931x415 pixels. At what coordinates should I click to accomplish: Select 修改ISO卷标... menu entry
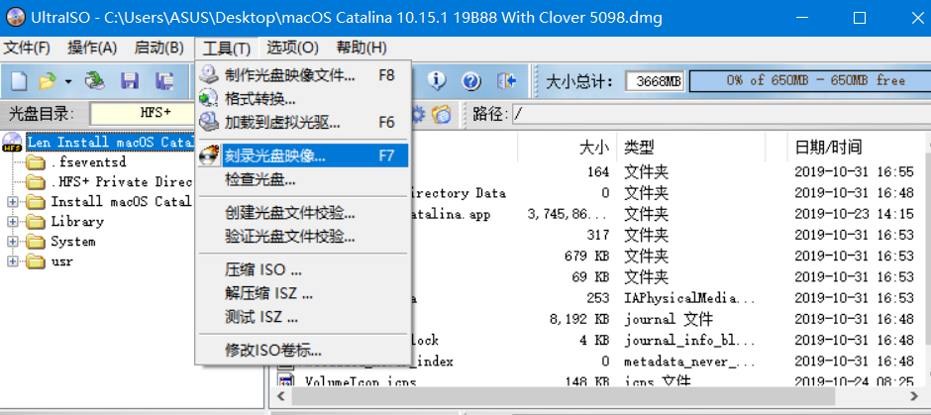point(303,351)
